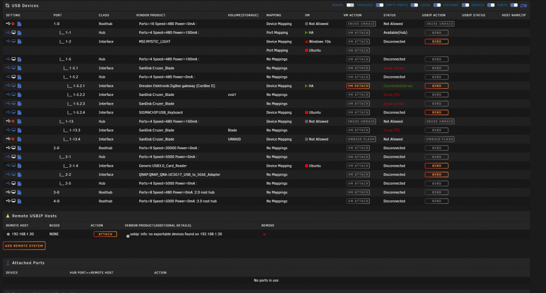Open the file icon for the 3-0 roothub row

click(20, 192)
